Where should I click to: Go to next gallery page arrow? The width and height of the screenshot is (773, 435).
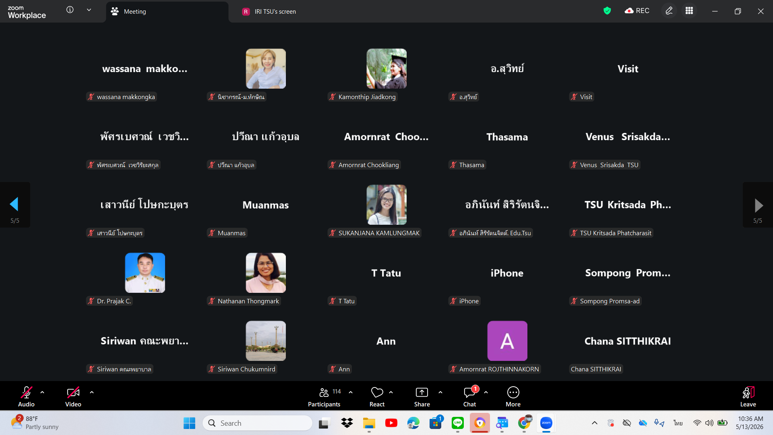tap(758, 205)
